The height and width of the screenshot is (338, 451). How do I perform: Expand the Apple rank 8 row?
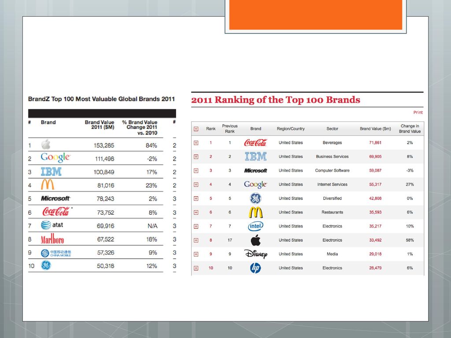coord(196,240)
